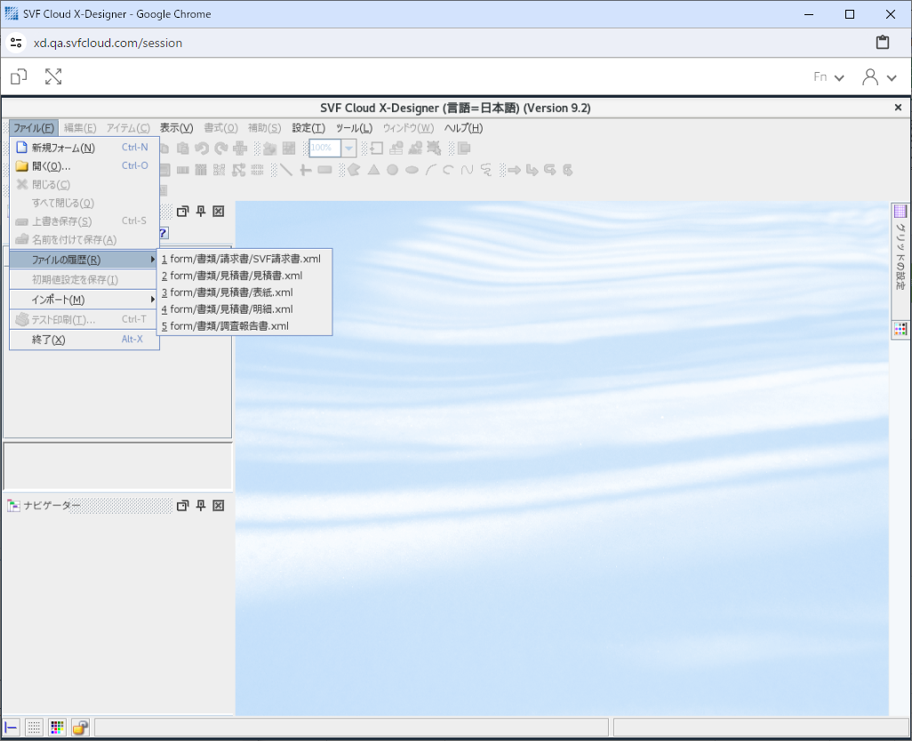
Task: Open the ファイル(F) menu
Action: pyautogui.click(x=34, y=128)
